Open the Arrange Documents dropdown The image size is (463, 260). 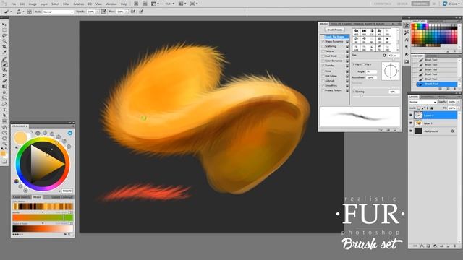click(x=182, y=4)
